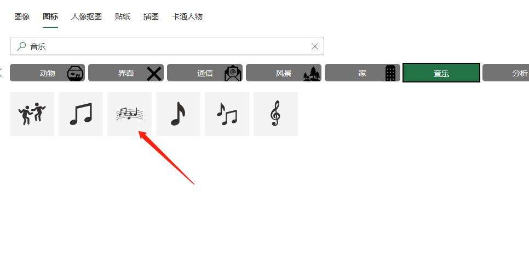Viewport: 529px width, 255px height.
Task: Open the 卡通人物 tab
Action: (x=187, y=16)
